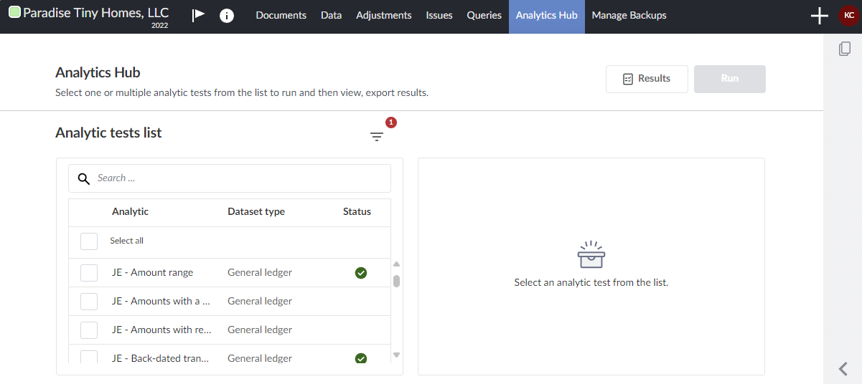This screenshot has width=862, height=384.
Task: Check the Select all checkbox
Action: (x=89, y=241)
